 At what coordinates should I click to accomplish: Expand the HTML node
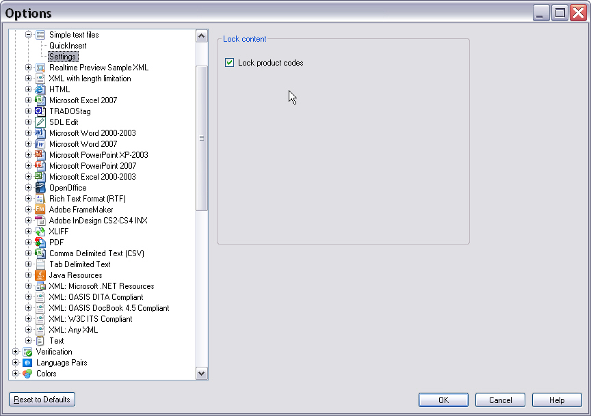tap(28, 89)
